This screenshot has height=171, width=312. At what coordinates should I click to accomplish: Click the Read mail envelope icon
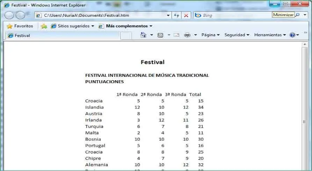click(x=176, y=35)
